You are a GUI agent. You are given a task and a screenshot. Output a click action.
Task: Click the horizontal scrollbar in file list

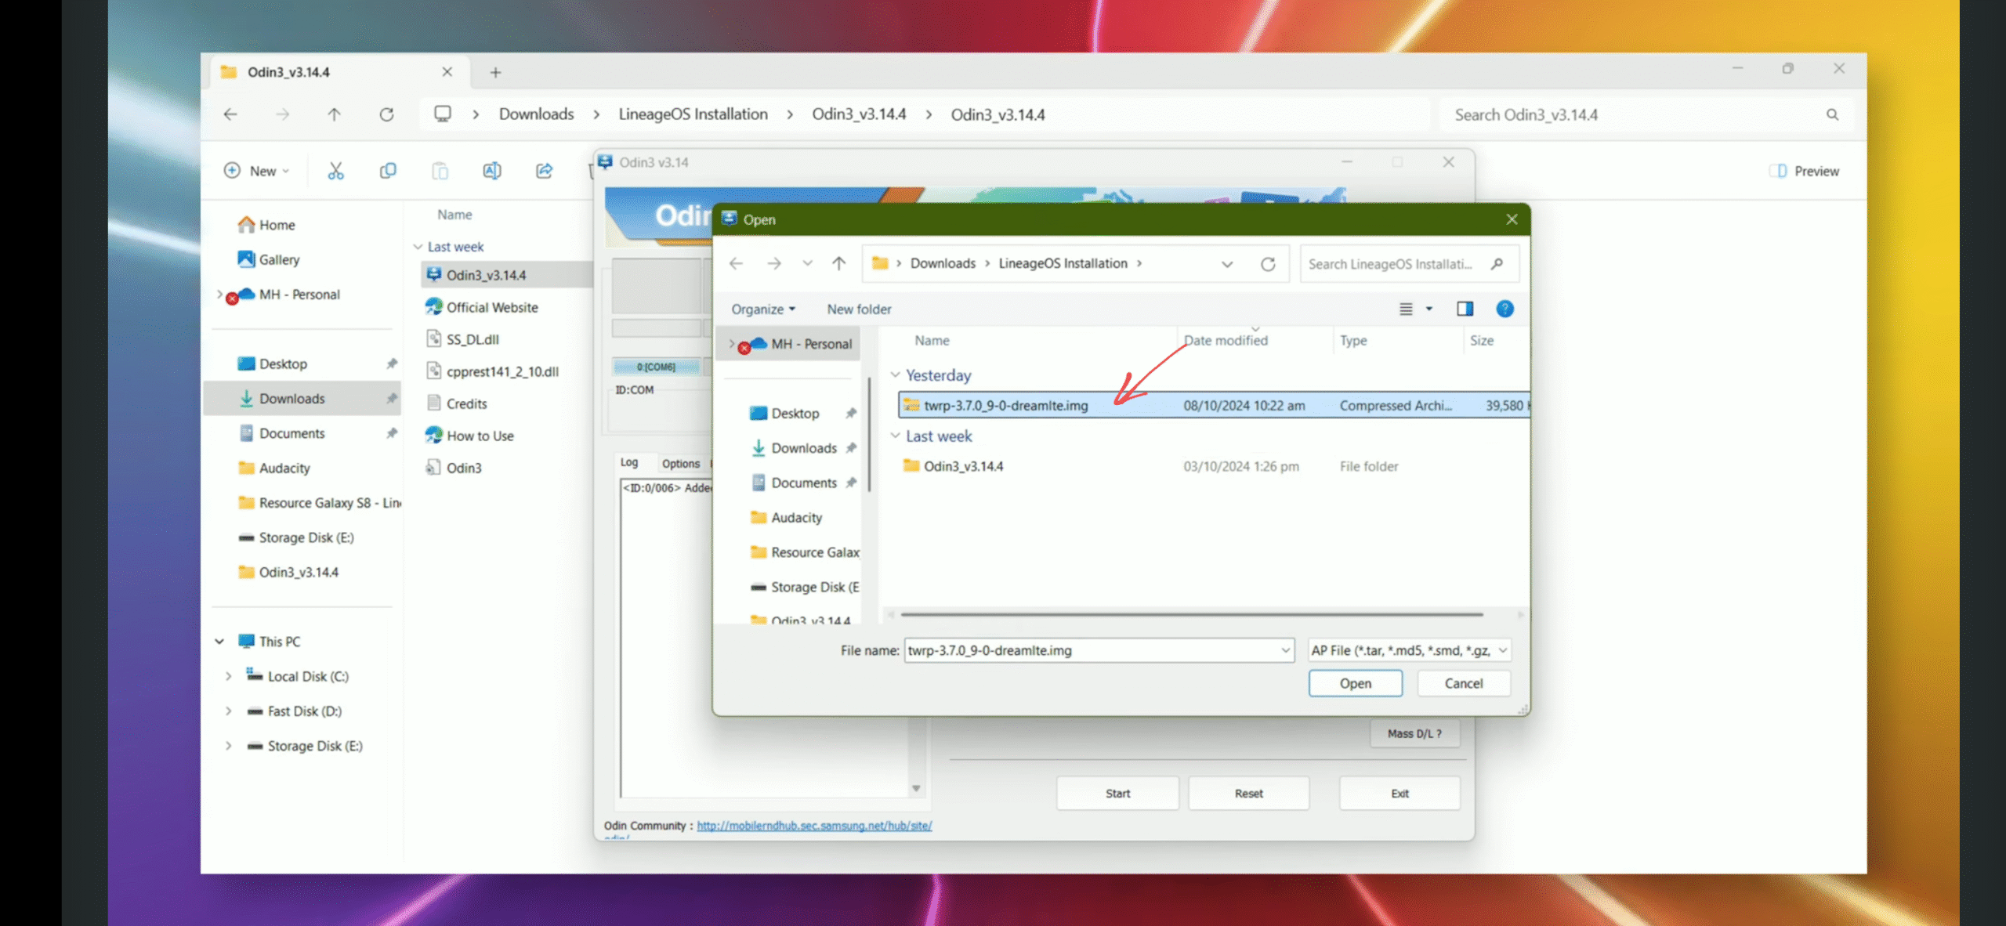(x=1191, y=615)
